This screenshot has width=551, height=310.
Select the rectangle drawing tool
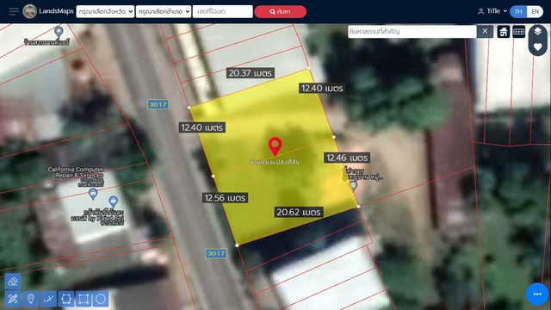(x=84, y=299)
